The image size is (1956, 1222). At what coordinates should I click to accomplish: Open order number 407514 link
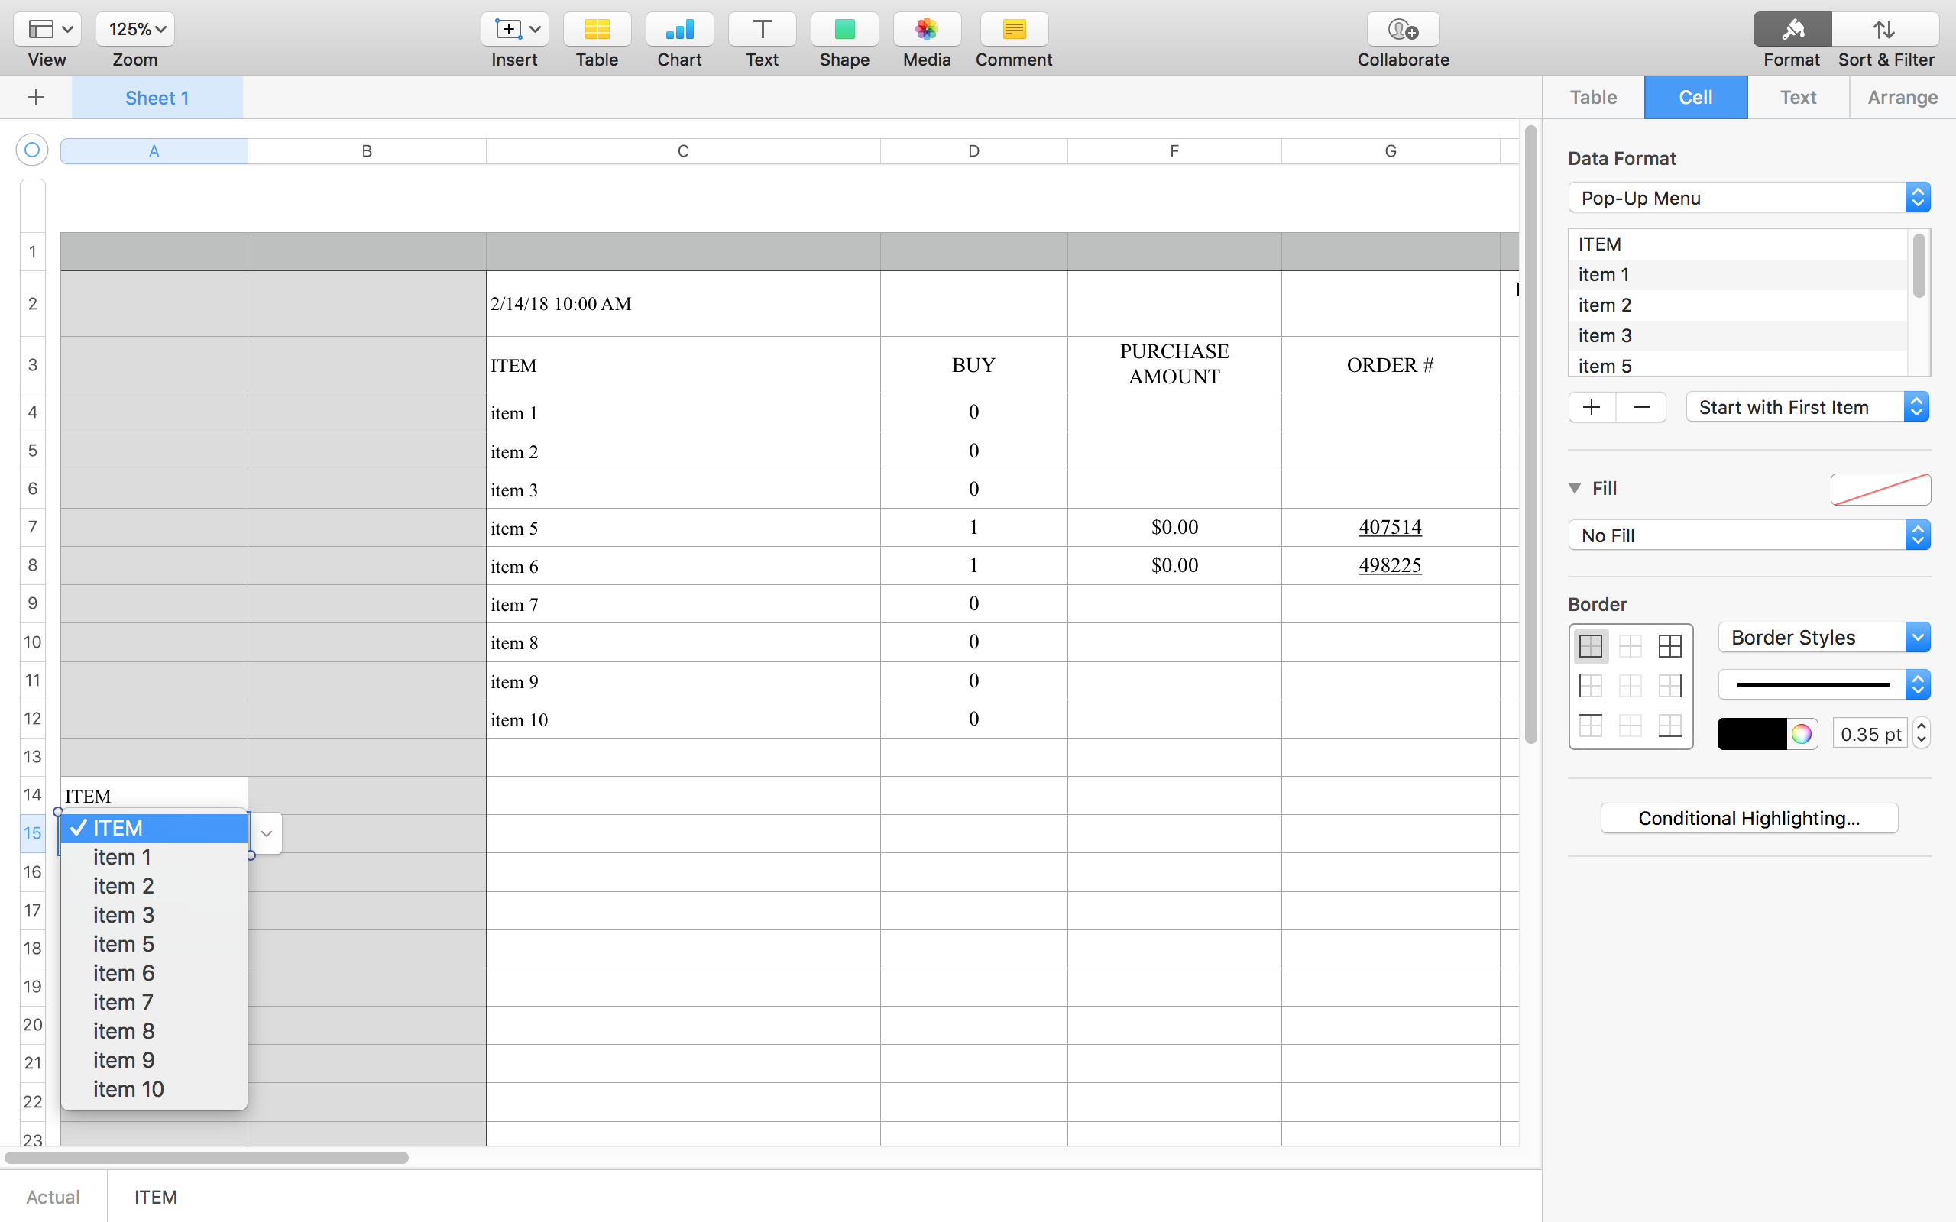(x=1389, y=527)
